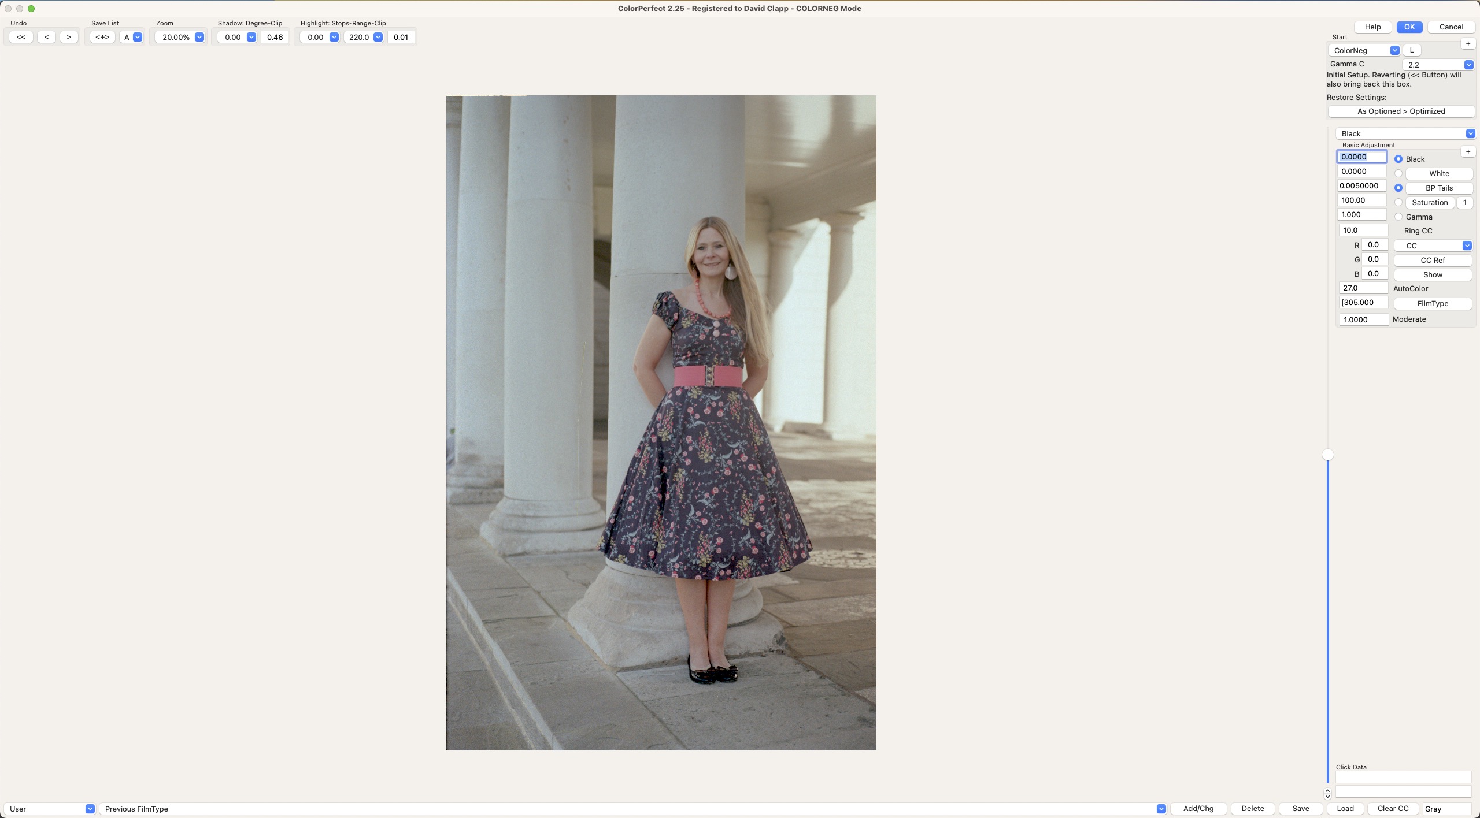
Task: Select the Black radio button
Action: coord(1398,159)
